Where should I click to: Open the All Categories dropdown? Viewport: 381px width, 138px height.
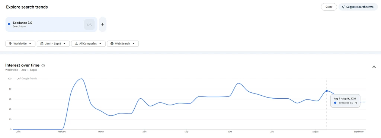pos(88,43)
